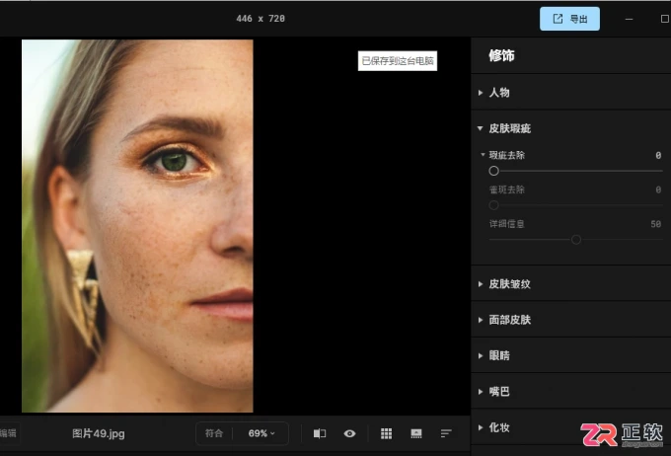Viewport: 671px width, 456px height.
Task: Click the 已保存到这台电脑 notification
Action: tap(398, 61)
